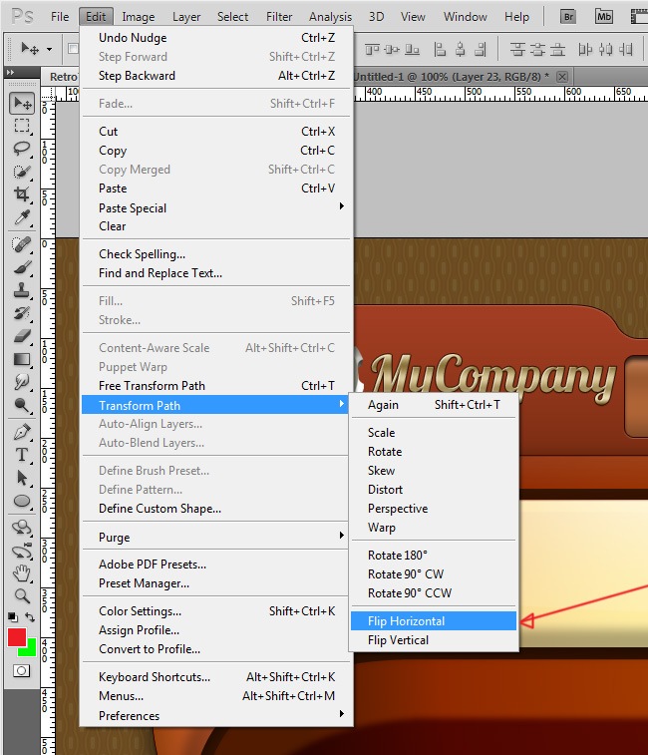Open the Window menu
The image size is (648, 755).
tap(465, 17)
